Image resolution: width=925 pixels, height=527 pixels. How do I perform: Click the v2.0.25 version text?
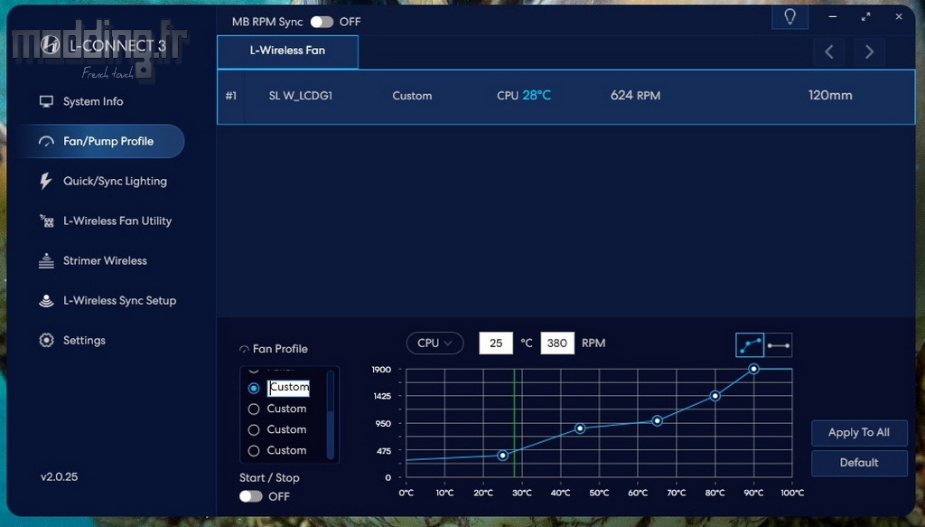(x=59, y=477)
